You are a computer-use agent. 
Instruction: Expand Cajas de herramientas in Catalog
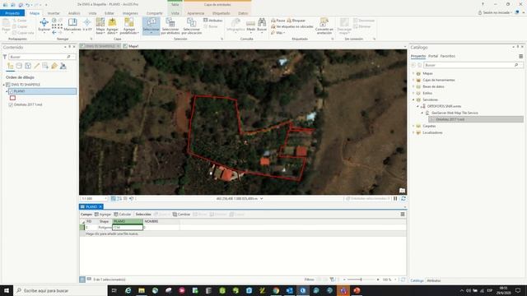pyautogui.click(x=413, y=80)
